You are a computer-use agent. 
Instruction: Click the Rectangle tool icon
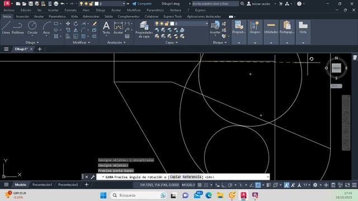pos(56,23)
